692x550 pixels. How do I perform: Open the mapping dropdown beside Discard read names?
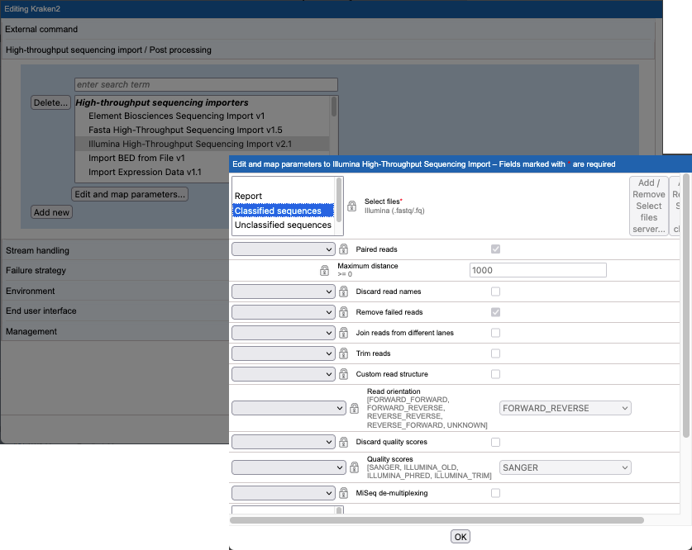point(284,291)
